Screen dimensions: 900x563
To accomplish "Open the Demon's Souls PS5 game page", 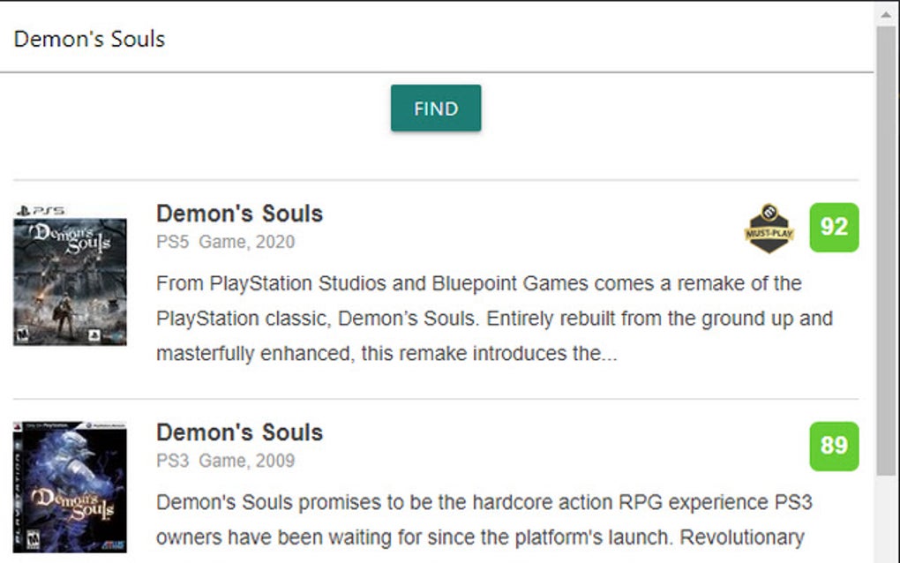I will (x=238, y=214).
